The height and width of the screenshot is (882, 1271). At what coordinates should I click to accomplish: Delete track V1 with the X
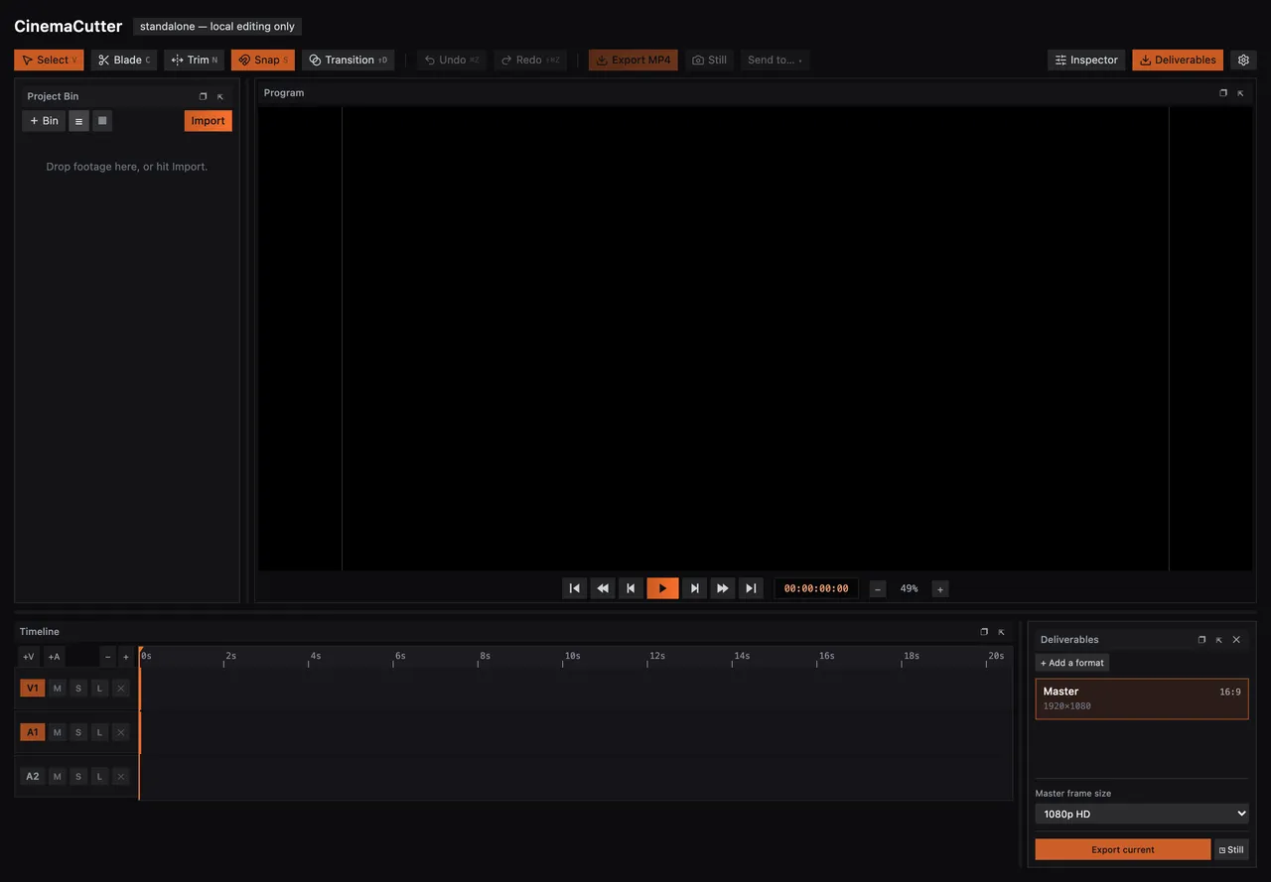121,689
